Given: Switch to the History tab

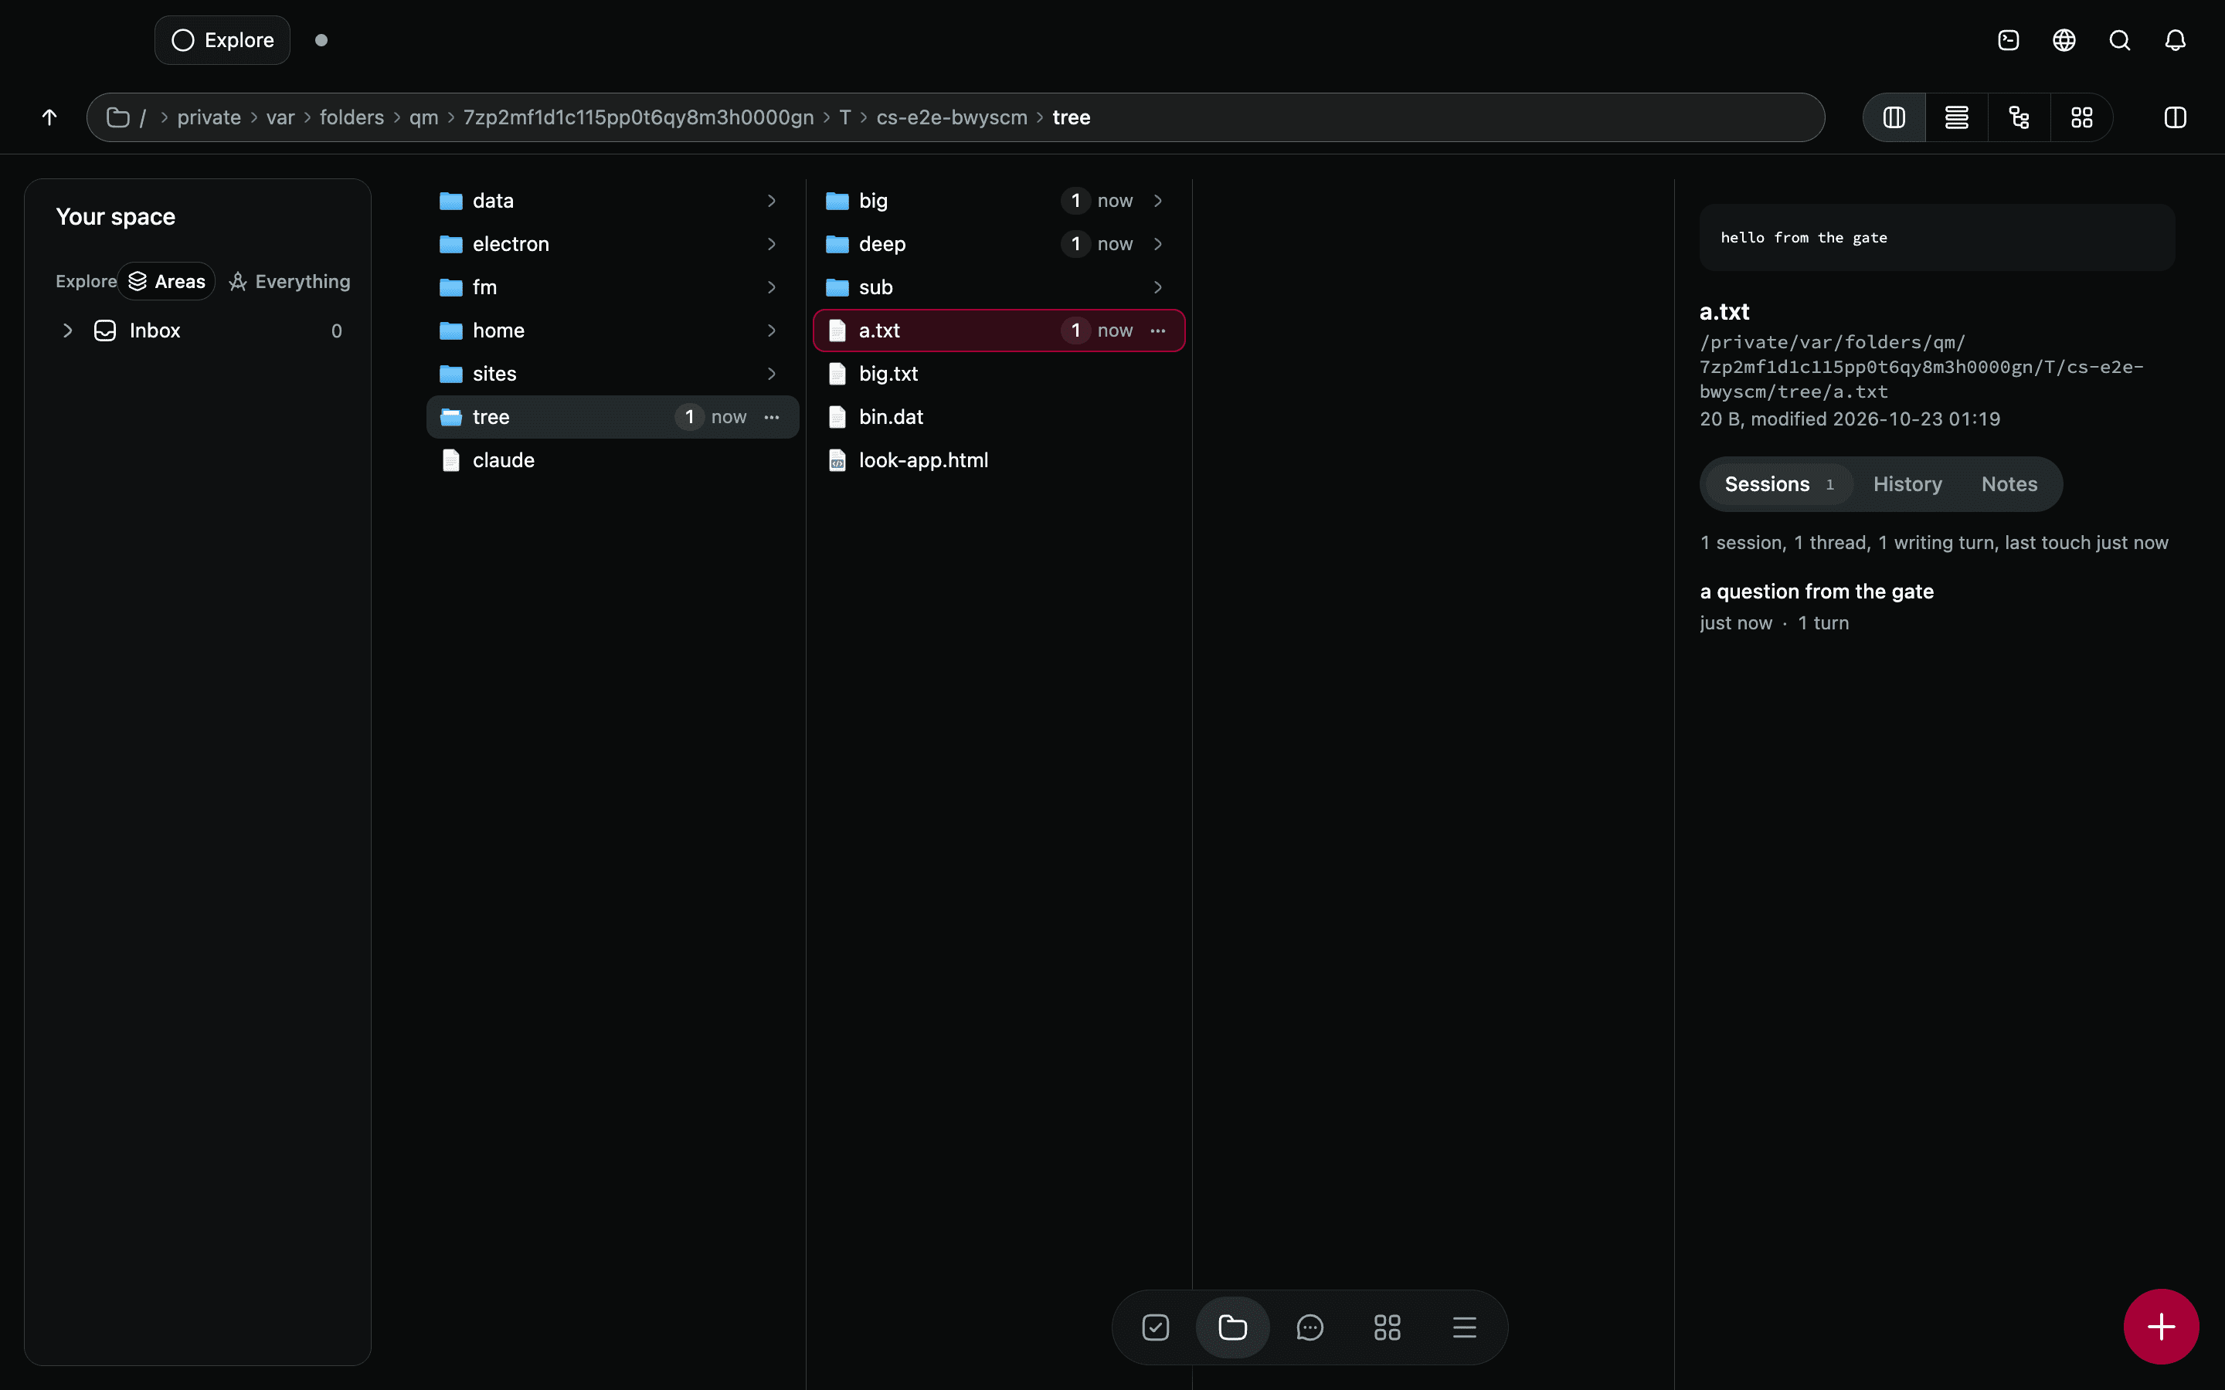Looking at the screenshot, I should click(1907, 484).
